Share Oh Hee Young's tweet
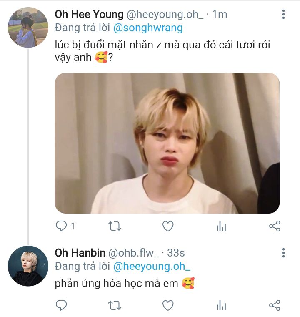 tap(275, 226)
